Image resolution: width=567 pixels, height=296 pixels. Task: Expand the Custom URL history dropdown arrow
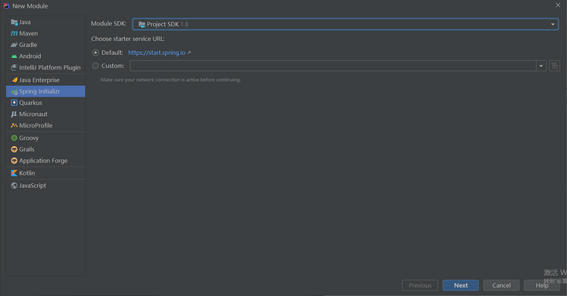541,66
